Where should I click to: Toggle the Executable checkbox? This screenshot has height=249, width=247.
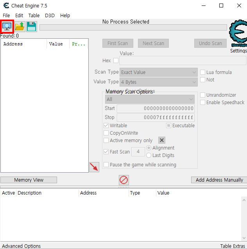pyautogui.click(x=168, y=126)
